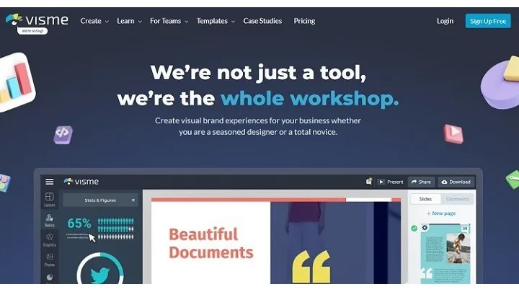This screenshot has height=292, width=519.
Task: Click the Sign Up Free button
Action: 487,21
